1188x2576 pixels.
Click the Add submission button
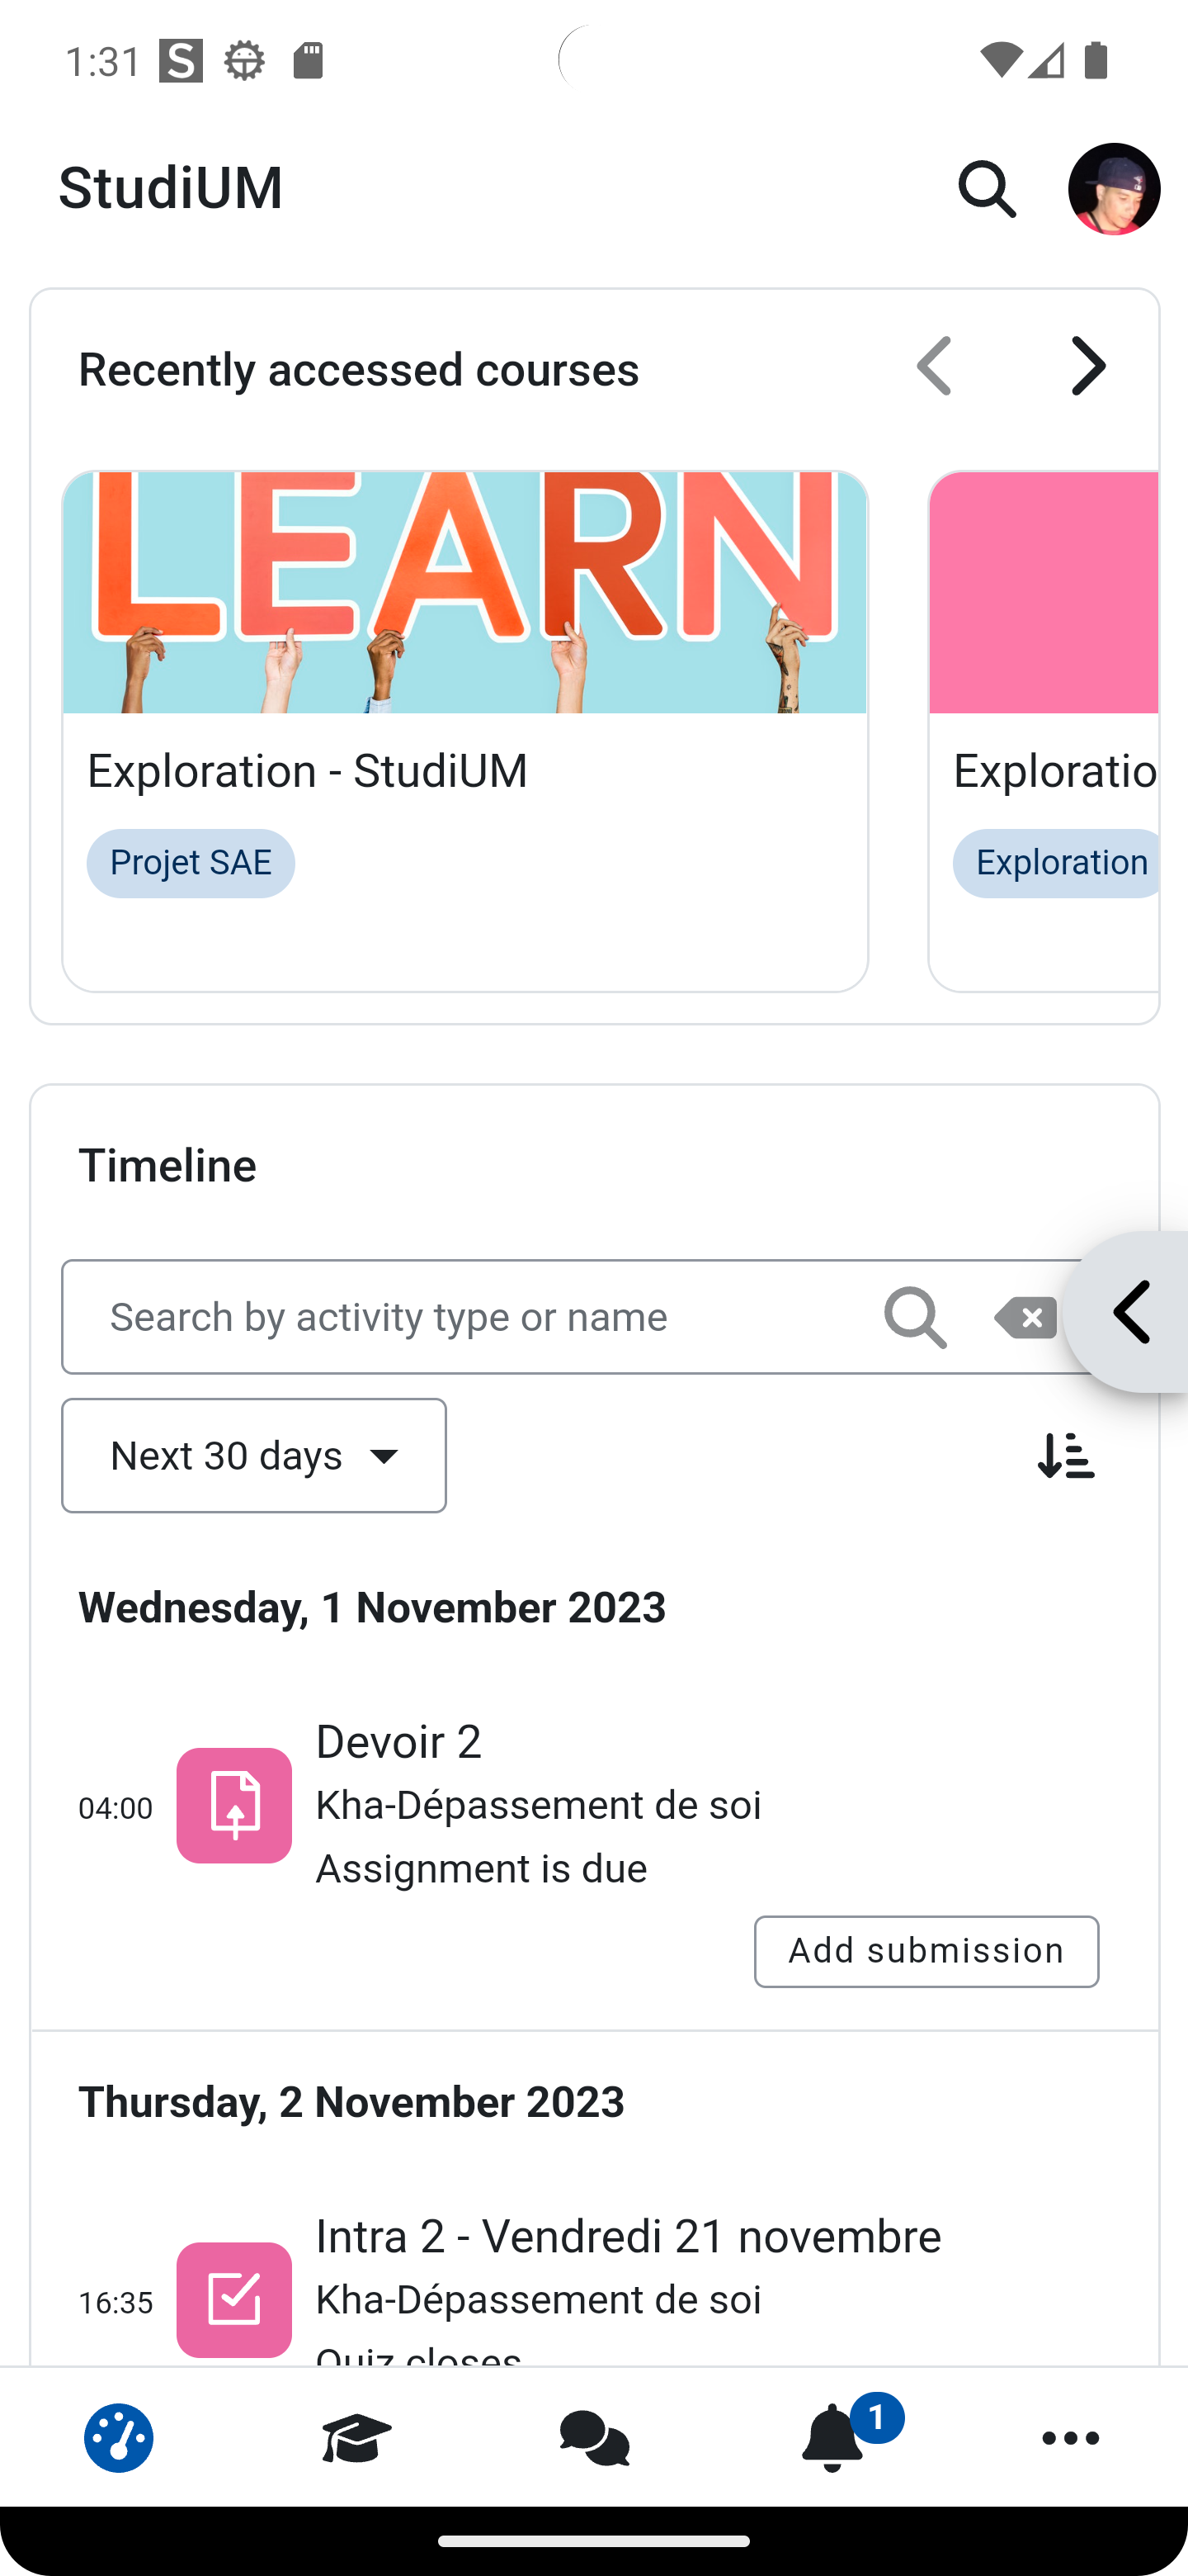click(x=926, y=1951)
